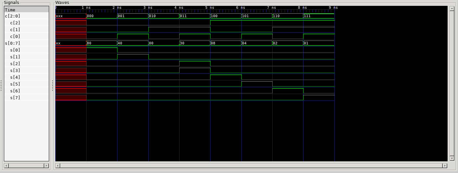
Task: Select signal s[7] in Signals list
Action: click(x=26, y=98)
